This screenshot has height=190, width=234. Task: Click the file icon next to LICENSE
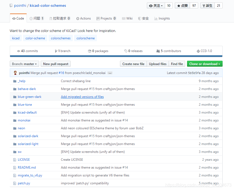click(x=15, y=160)
